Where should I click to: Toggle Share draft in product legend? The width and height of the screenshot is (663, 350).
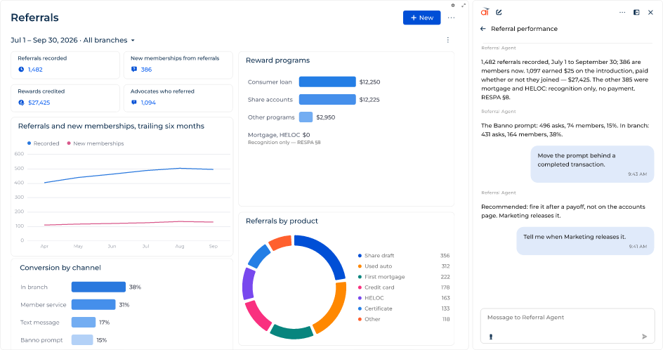tap(376, 256)
